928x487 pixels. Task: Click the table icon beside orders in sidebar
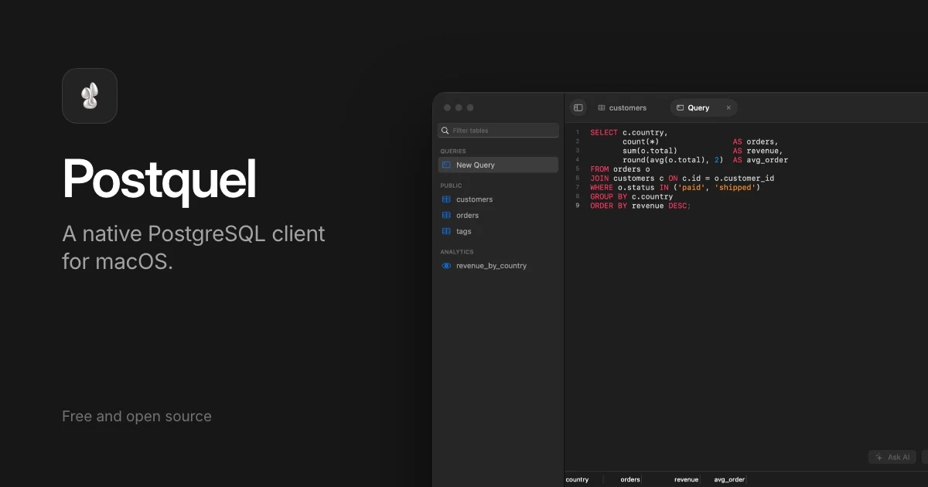[x=446, y=216]
